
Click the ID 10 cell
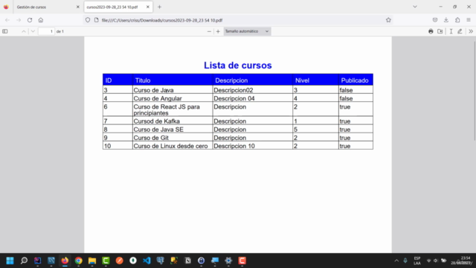point(118,146)
